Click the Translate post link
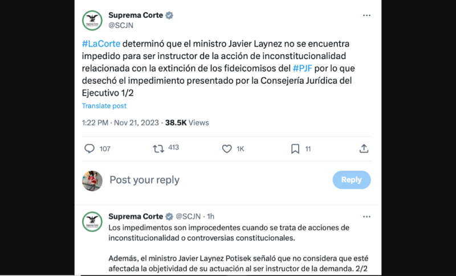456x276 pixels. (x=104, y=106)
